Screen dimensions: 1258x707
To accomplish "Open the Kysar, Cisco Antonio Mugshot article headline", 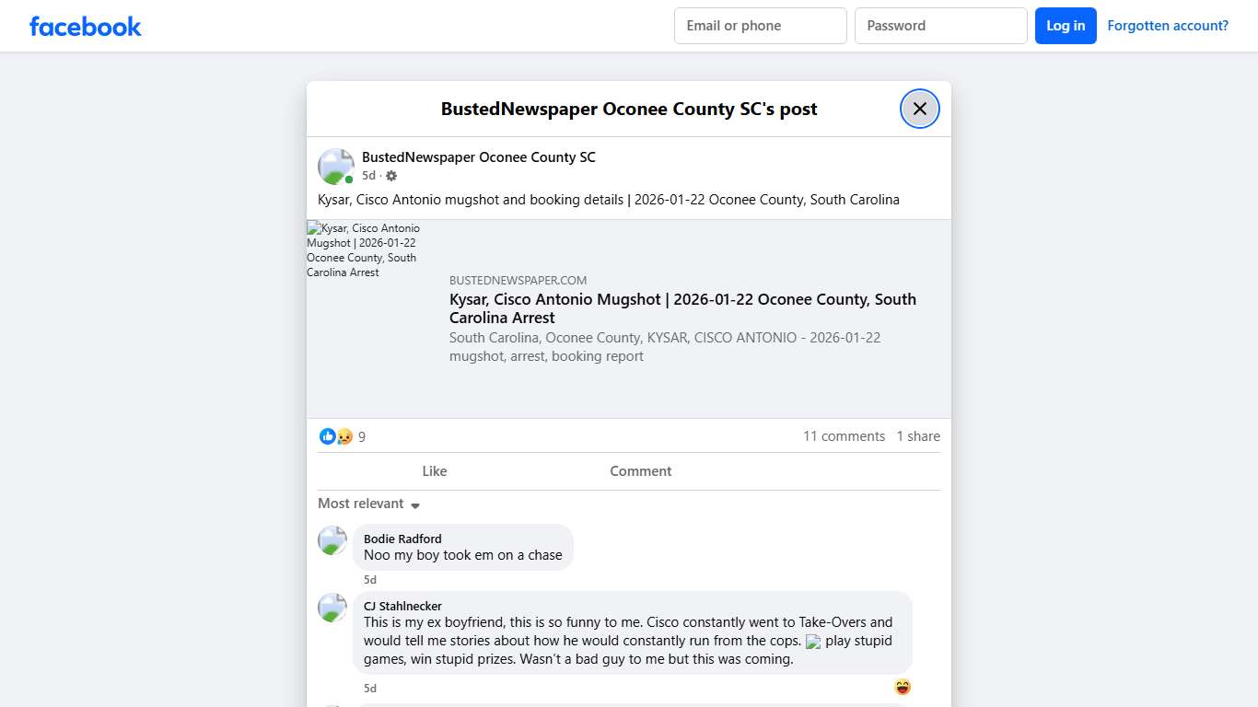I will click(682, 308).
